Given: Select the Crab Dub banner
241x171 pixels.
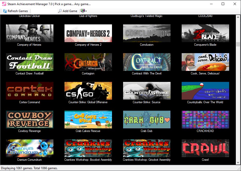Looking at the screenshot, I should pos(147,119).
